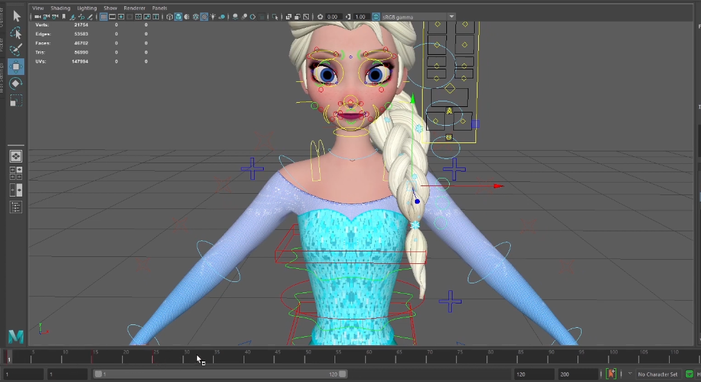Switch to Wireframe display mode
Screen dimensions: 701x382
(169, 17)
